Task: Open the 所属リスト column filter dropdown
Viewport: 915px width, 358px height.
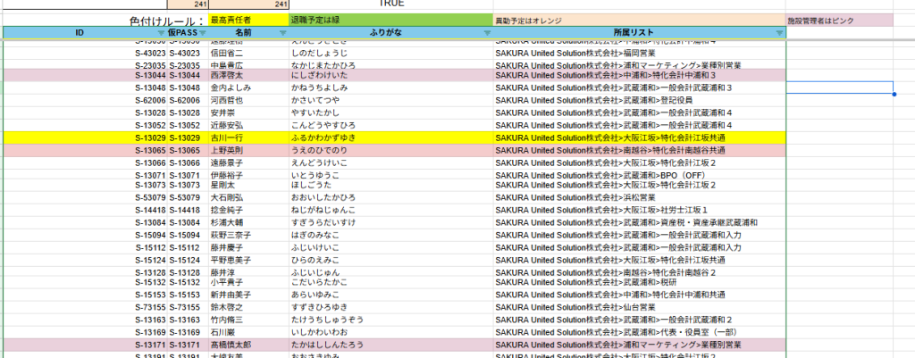Action: click(x=778, y=34)
